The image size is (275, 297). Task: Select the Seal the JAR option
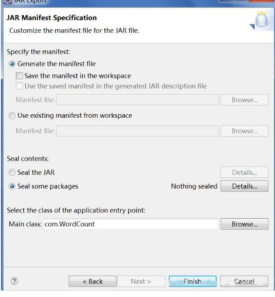coord(12,172)
